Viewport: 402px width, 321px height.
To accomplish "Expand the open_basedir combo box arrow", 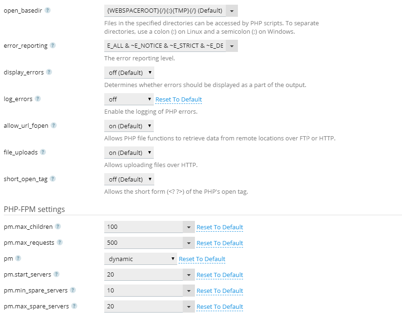I will pos(232,11).
